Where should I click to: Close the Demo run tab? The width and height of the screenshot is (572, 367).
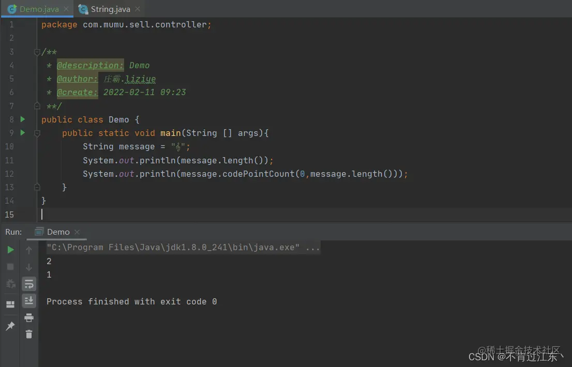click(x=77, y=232)
